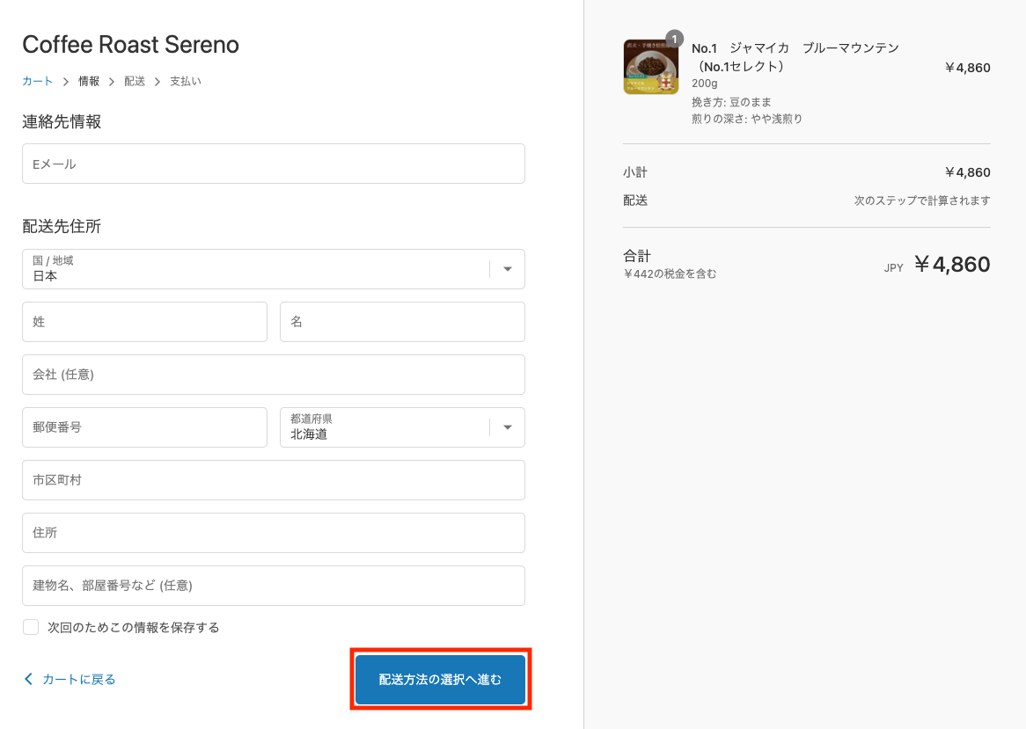Focus the 市区町村 city field
The image size is (1026, 729).
(273, 480)
